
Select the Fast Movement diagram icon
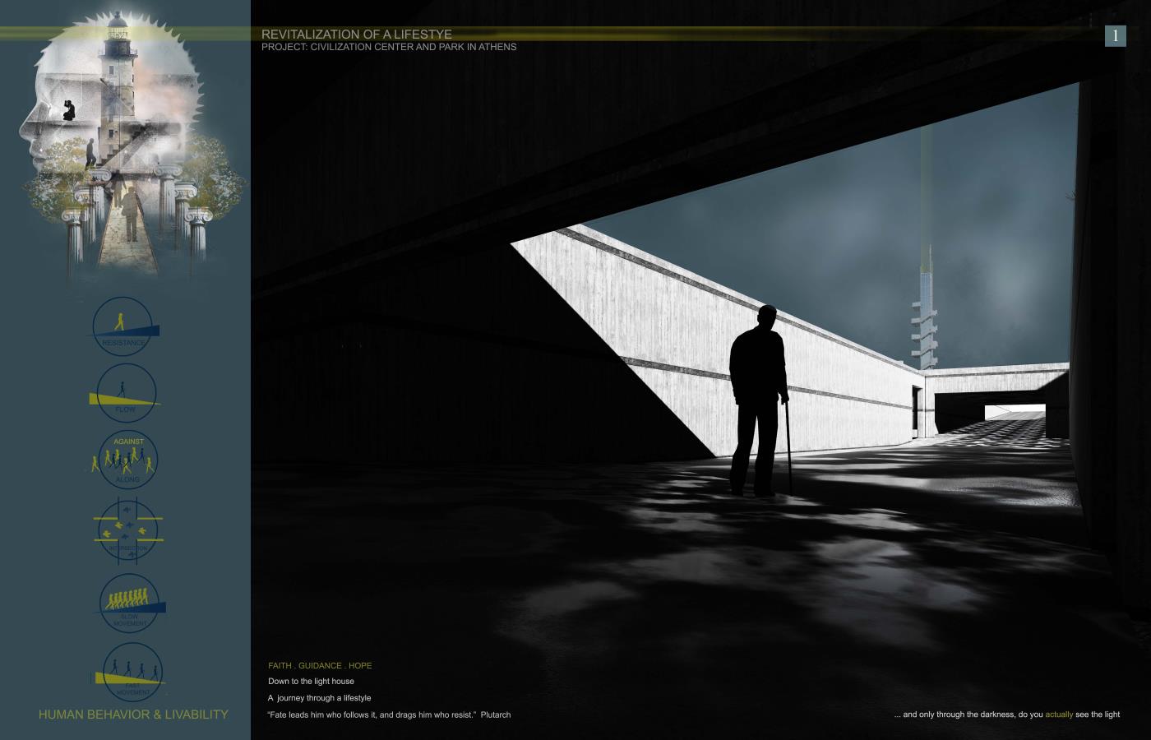pos(130,672)
